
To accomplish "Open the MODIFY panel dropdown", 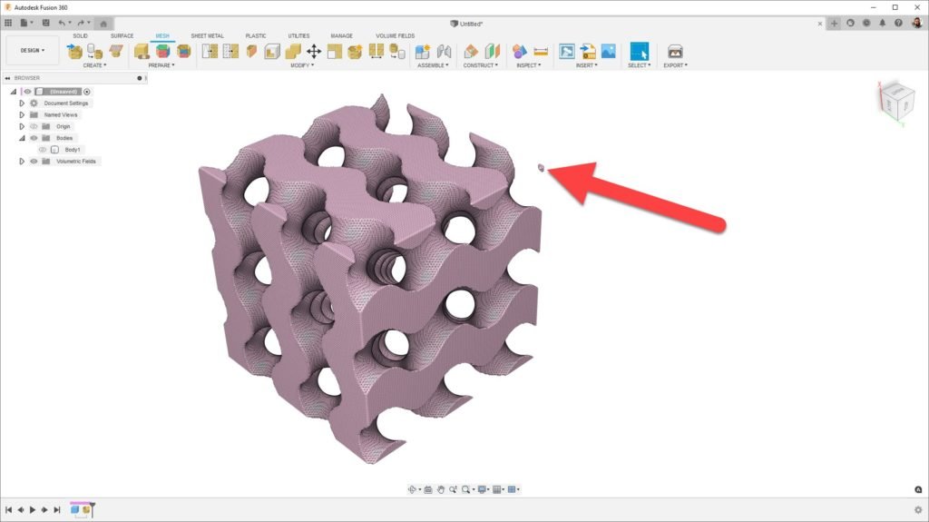I will [x=302, y=65].
